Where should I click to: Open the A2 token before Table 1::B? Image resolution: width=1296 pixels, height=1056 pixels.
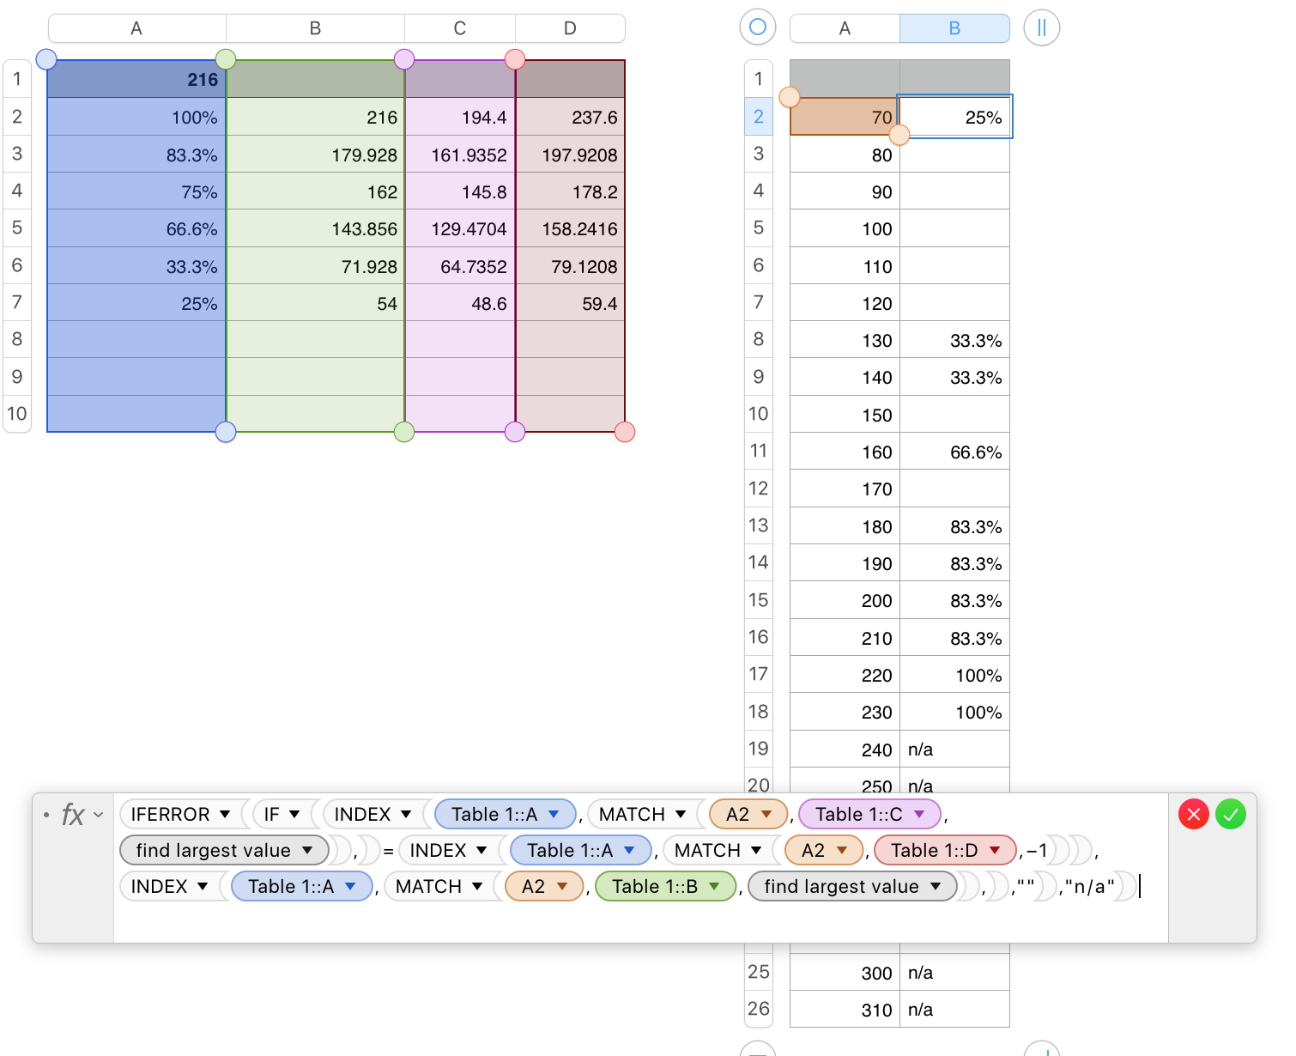click(x=562, y=886)
